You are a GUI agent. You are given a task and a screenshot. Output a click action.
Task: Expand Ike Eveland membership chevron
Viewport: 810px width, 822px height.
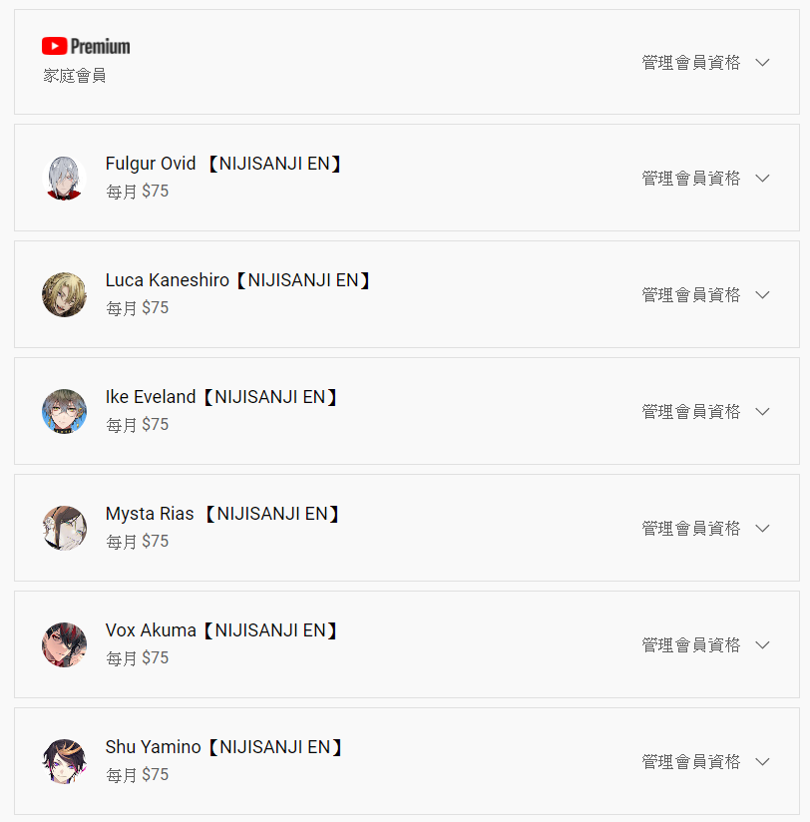point(762,412)
